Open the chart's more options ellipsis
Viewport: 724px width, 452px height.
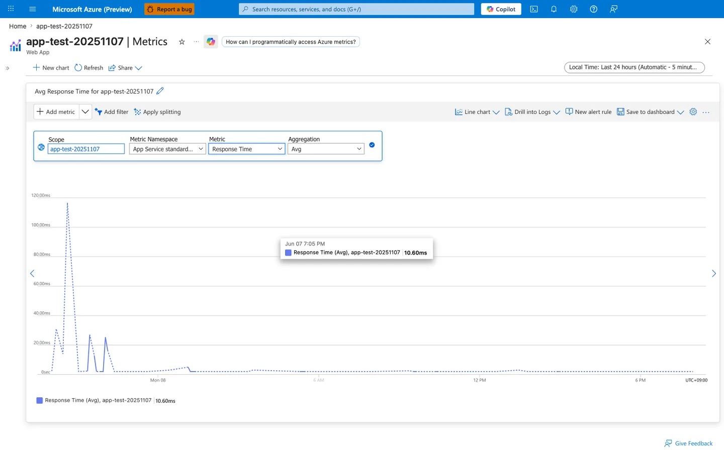pyautogui.click(x=706, y=112)
